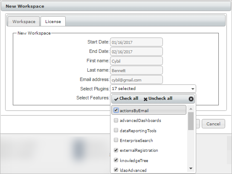The height and width of the screenshot is (174, 232).
Task: Check the EnterpriseSearch option
Action: (116, 140)
